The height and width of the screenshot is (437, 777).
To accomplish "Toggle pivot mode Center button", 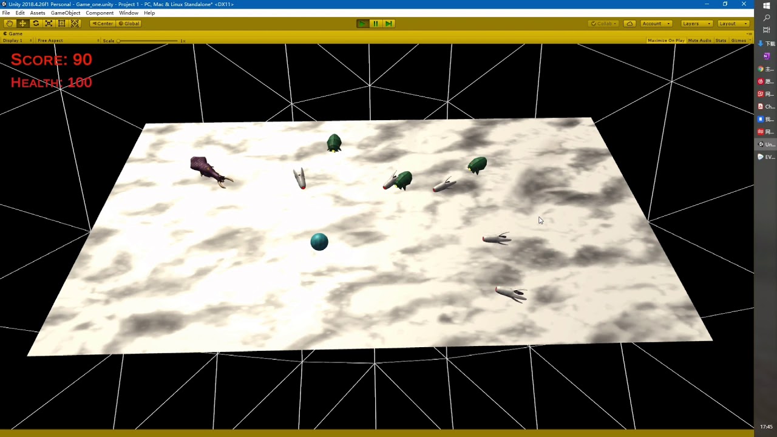I will click(x=103, y=23).
